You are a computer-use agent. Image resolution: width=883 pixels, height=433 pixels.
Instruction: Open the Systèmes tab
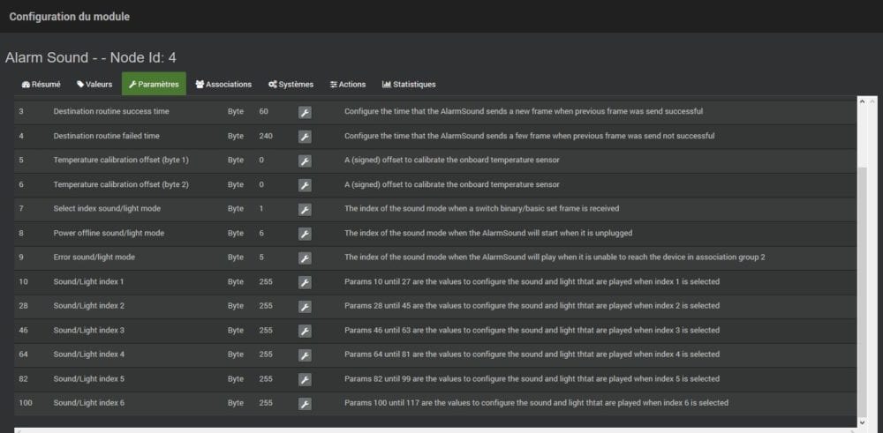(291, 85)
